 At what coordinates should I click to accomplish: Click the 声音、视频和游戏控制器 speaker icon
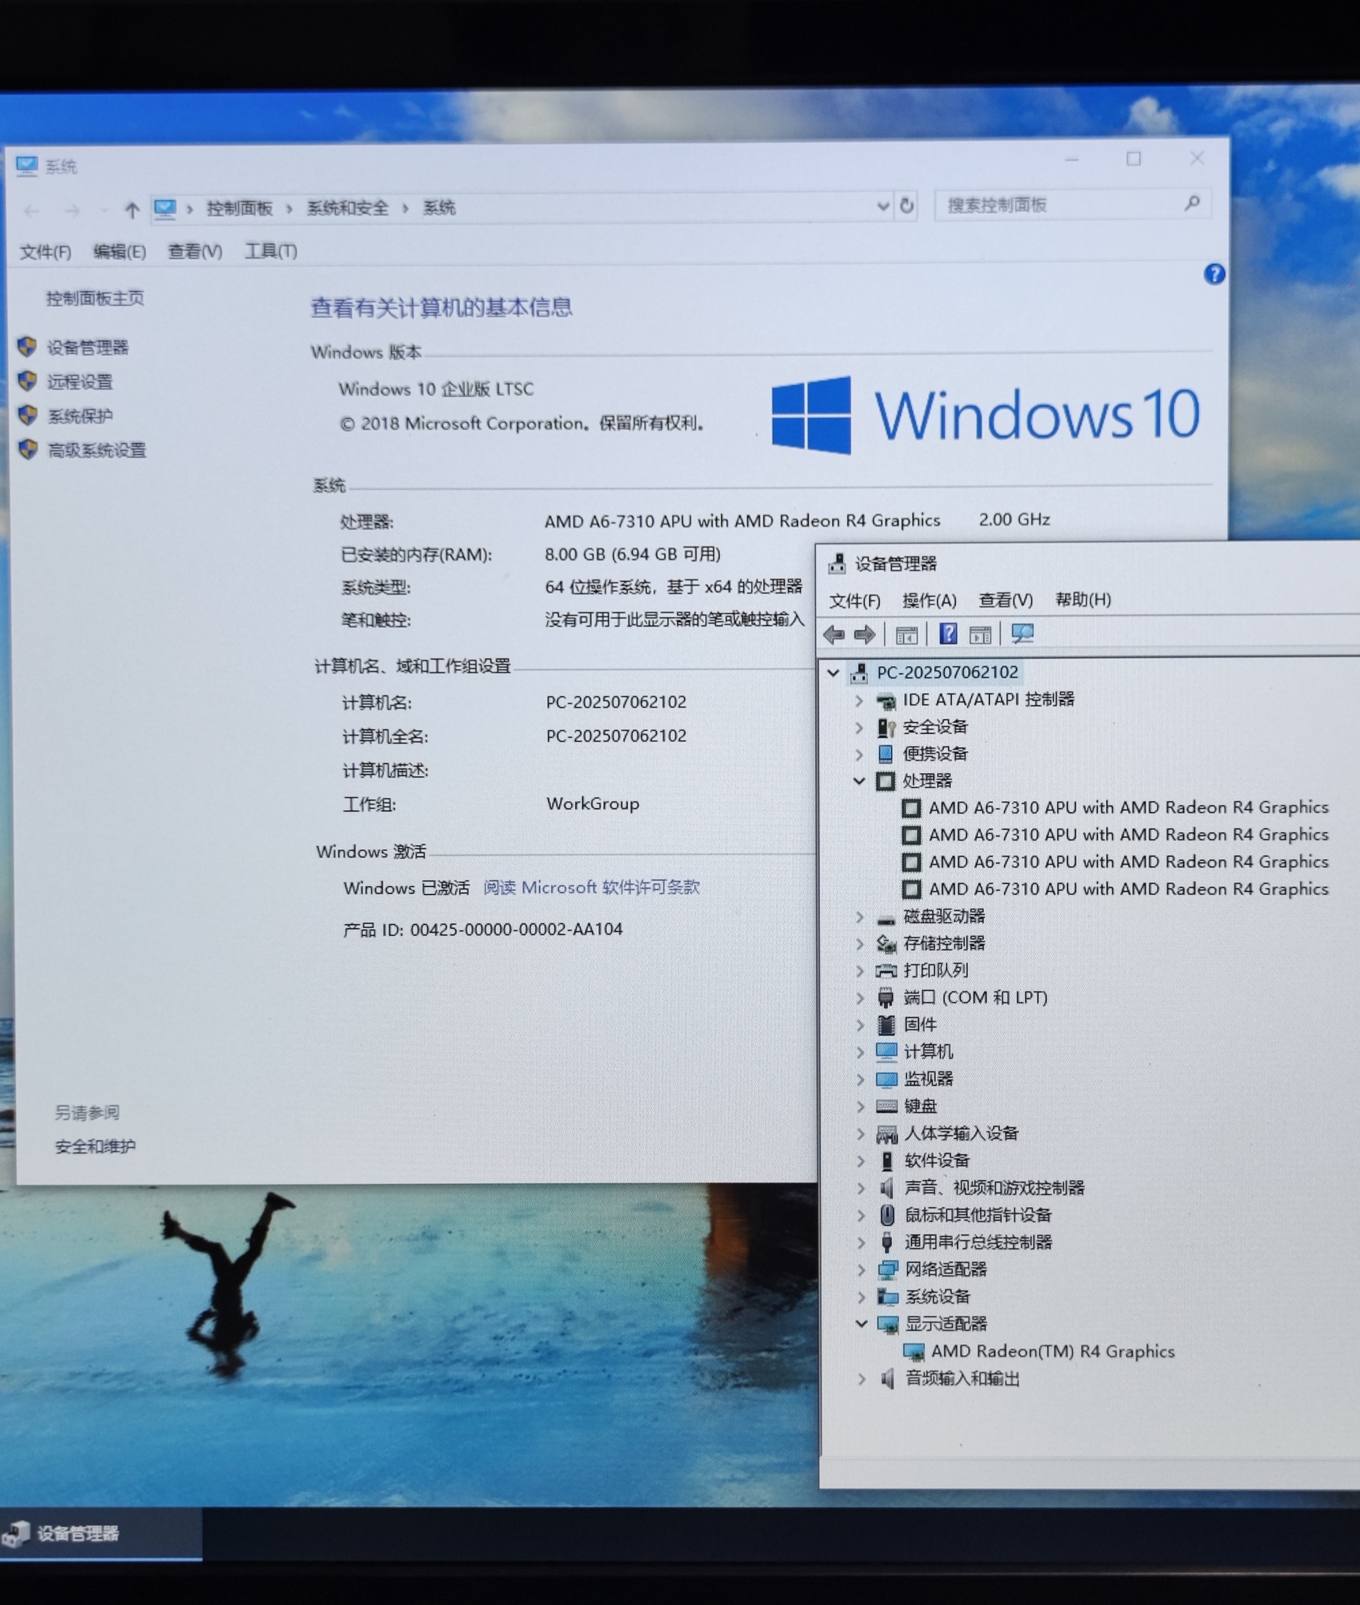(886, 1188)
